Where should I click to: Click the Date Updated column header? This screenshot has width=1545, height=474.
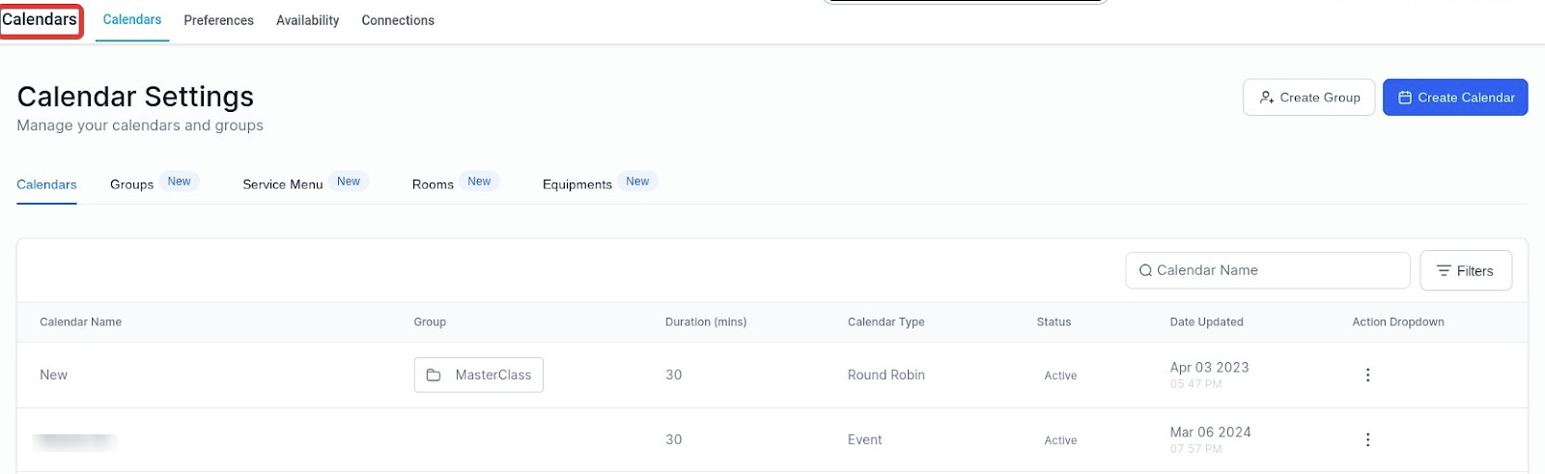pyautogui.click(x=1206, y=322)
